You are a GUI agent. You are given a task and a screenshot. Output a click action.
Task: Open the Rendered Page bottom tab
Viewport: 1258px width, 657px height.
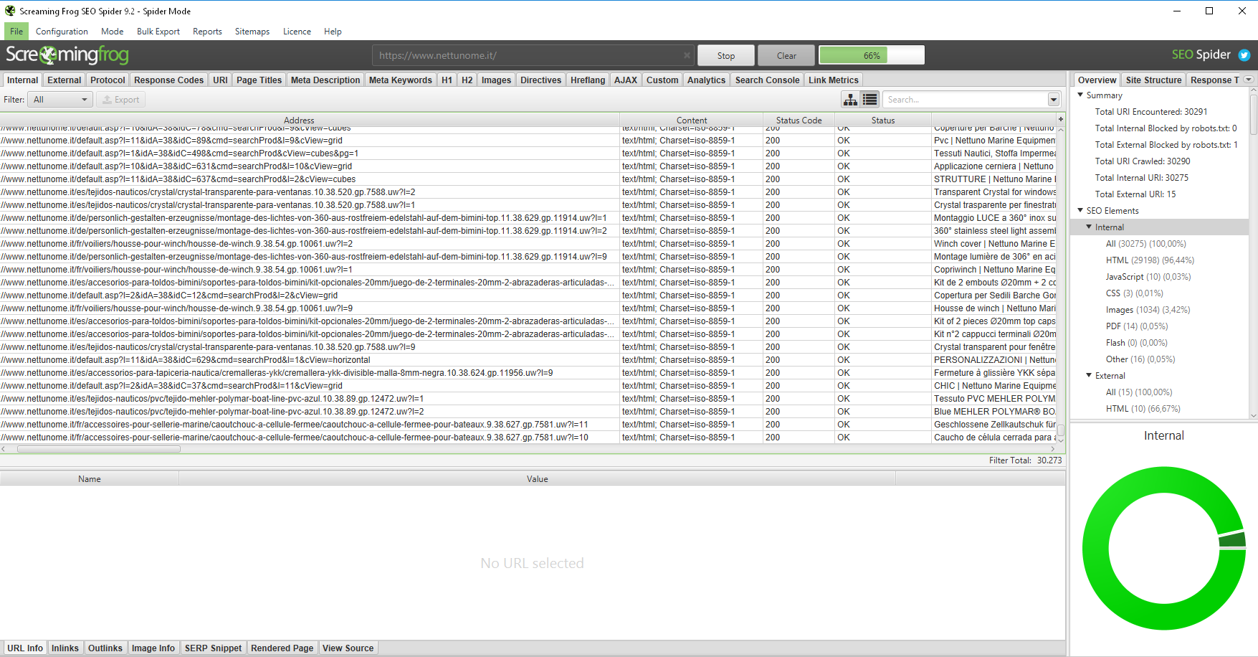[282, 648]
